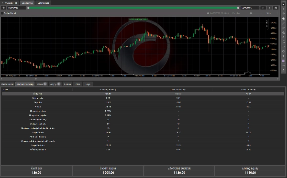Open the tab with a count badge next to Pozice
Screen dimensions: 287x178
coord(55,84)
